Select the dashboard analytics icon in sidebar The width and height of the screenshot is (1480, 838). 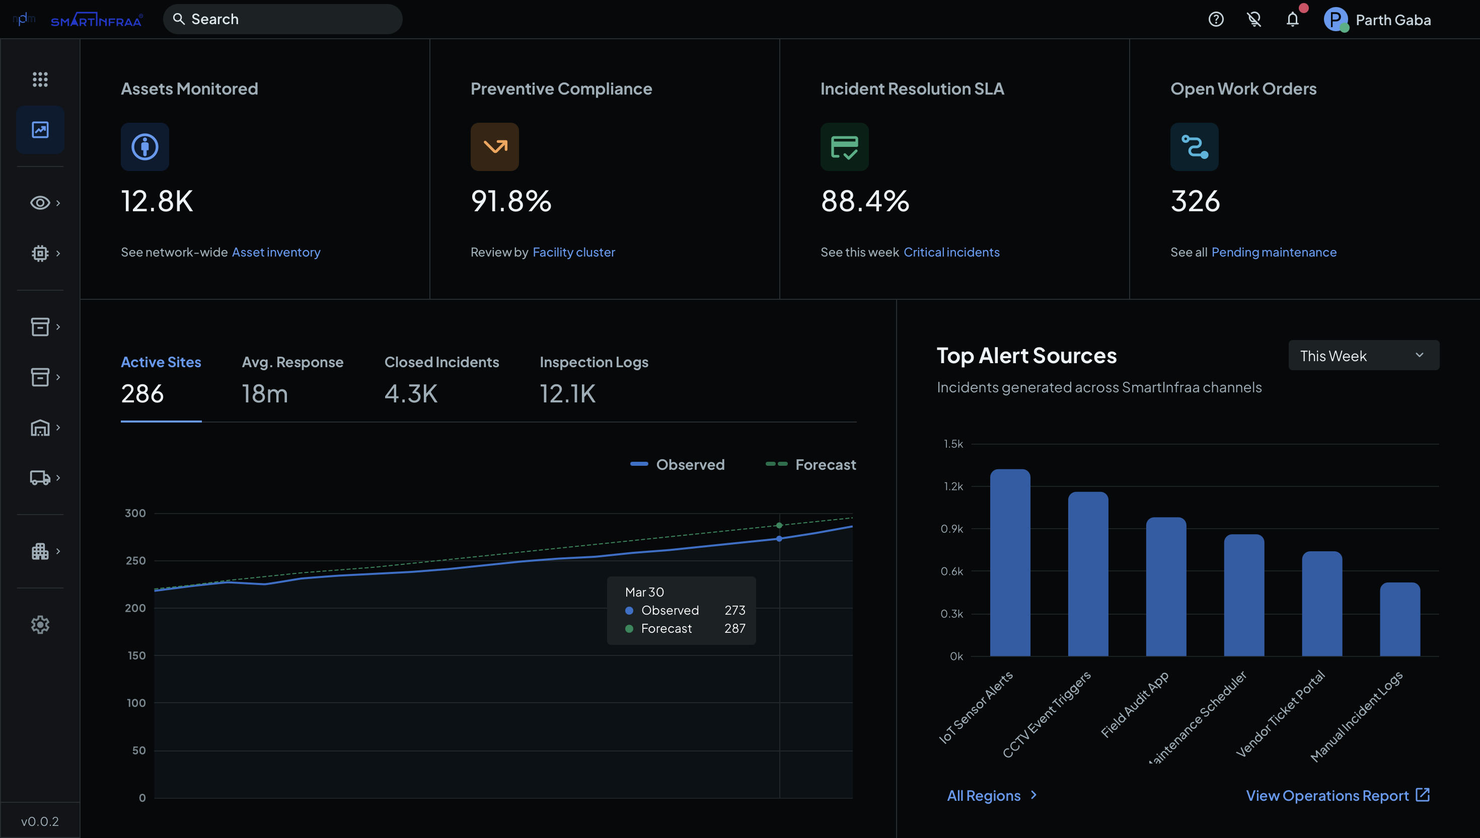40,129
